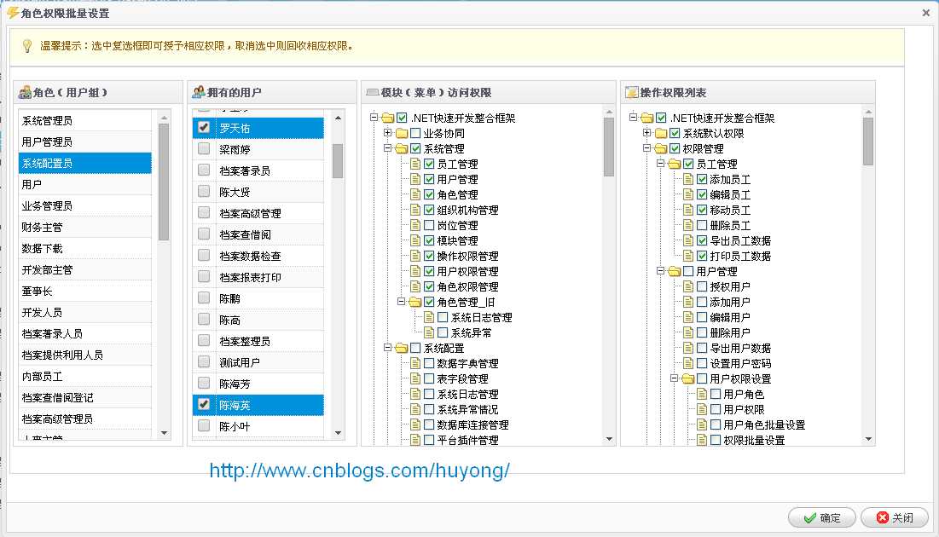939x537 pixels.
Task: Close the dialog with the X
Action: [926, 13]
